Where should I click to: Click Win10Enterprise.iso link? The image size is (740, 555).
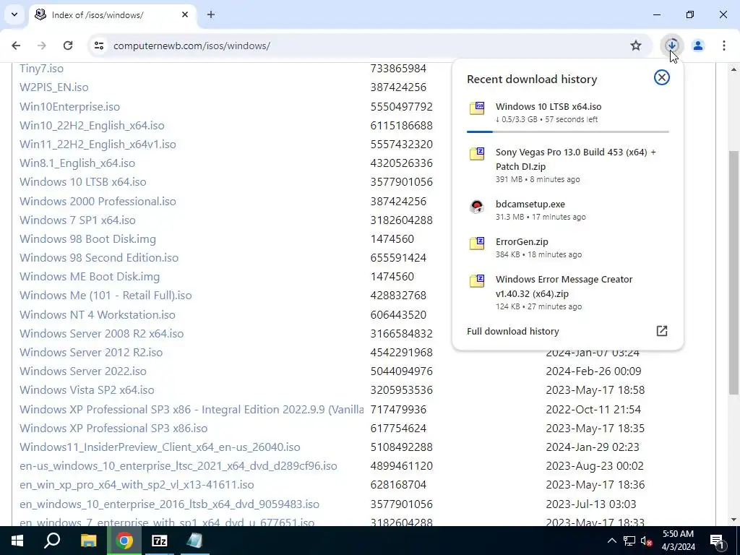click(x=70, y=107)
